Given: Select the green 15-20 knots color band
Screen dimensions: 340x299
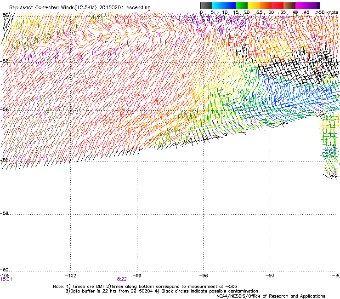Looking at the screenshot, I should coord(242,6).
